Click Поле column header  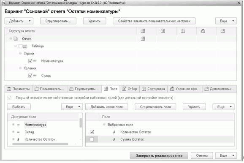166,117
